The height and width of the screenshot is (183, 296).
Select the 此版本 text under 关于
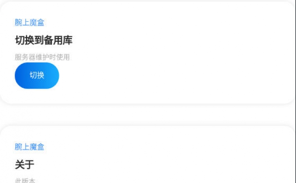(x=25, y=180)
